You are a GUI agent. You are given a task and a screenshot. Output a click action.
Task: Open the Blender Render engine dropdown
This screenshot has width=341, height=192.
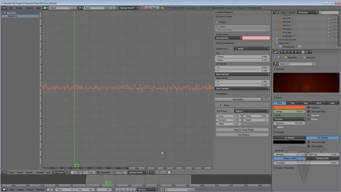[x=129, y=8]
